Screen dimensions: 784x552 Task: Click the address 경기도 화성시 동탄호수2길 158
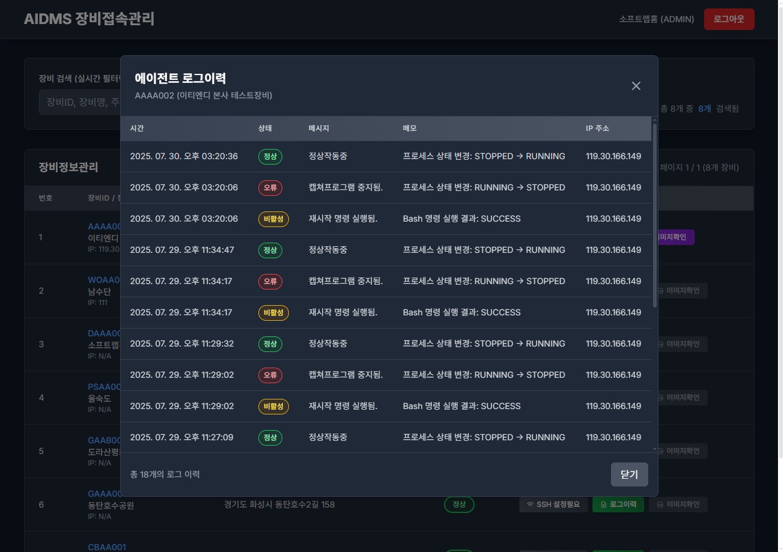[x=279, y=505]
